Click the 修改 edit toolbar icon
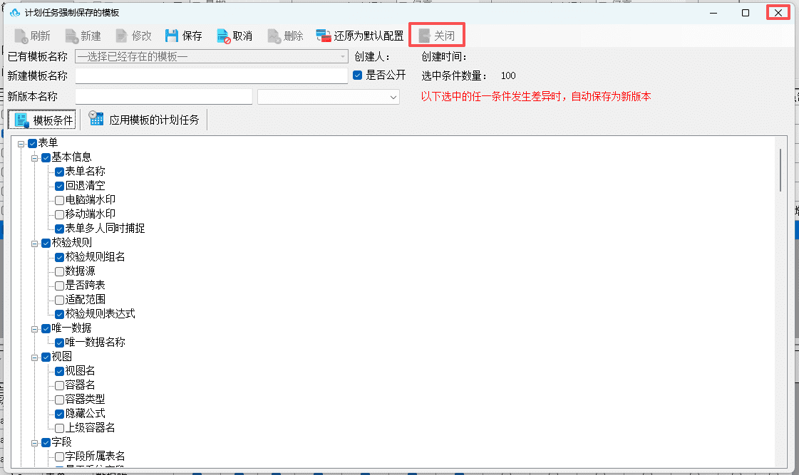 point(121,36)
